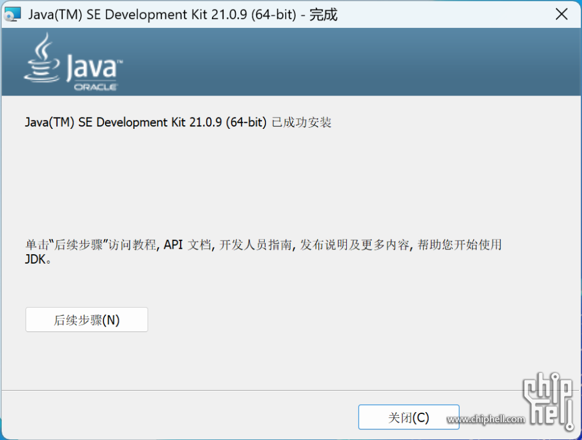Click the steam icon above the Java wordmark
582x440 pixels.
pyautogui.click(x=43, y=46)
